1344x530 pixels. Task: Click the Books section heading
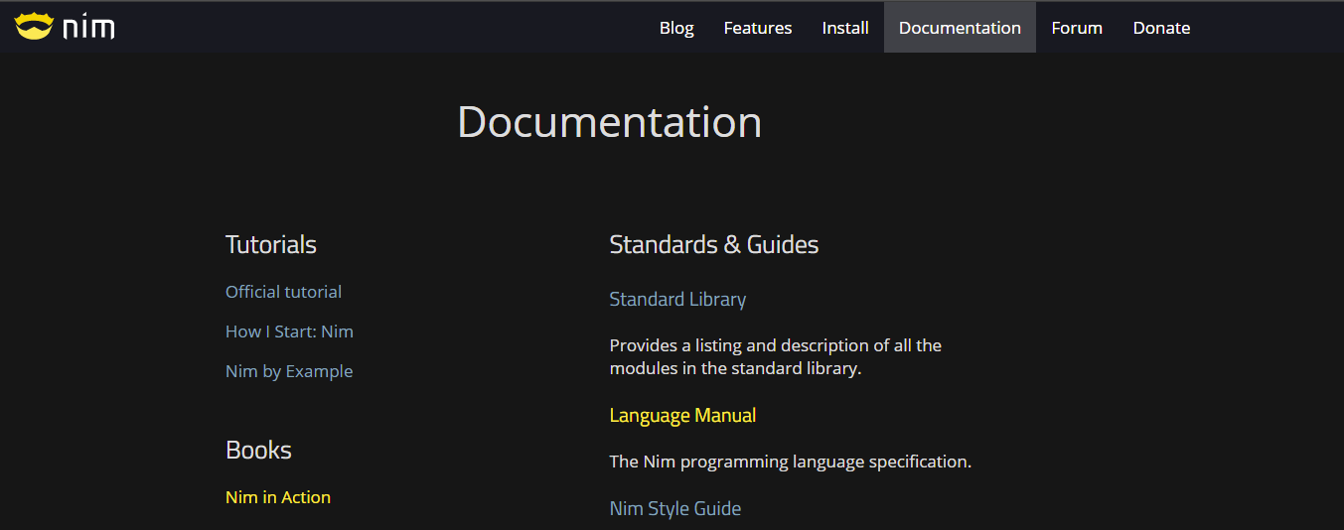258,450
